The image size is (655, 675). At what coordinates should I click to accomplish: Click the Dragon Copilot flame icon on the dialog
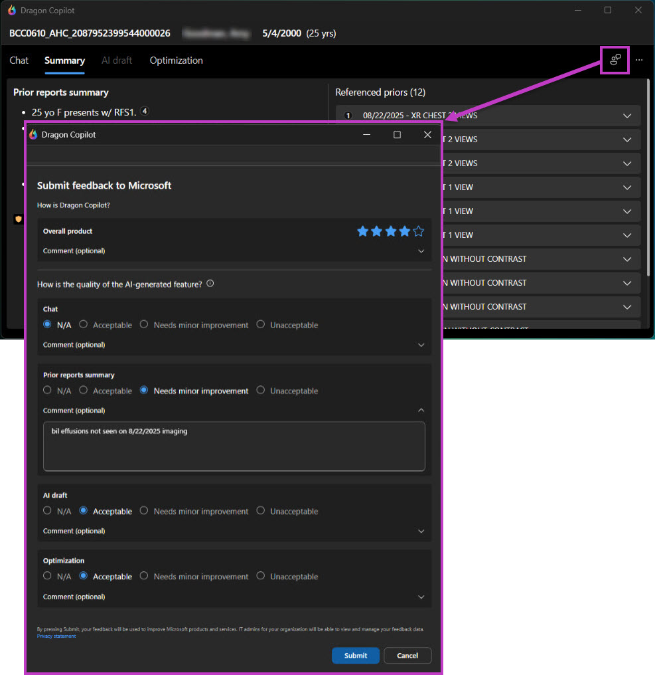click(33, 134)
